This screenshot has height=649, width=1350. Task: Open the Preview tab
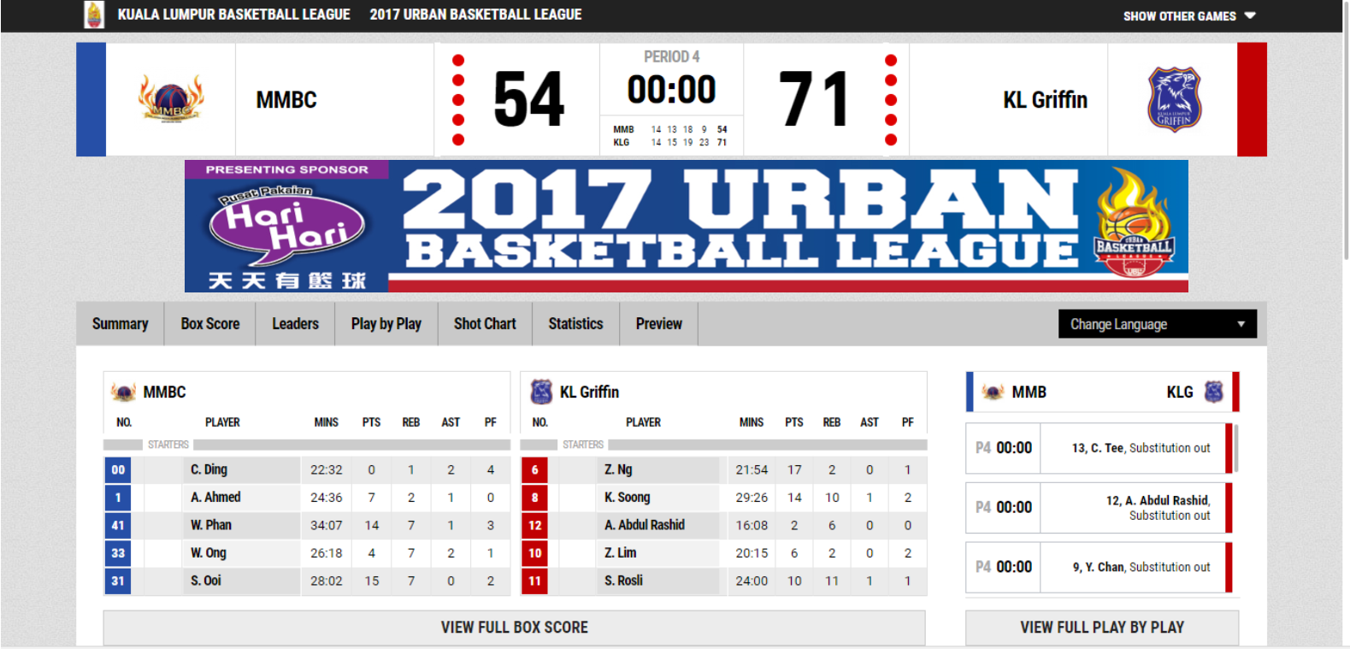pos(658,324)
